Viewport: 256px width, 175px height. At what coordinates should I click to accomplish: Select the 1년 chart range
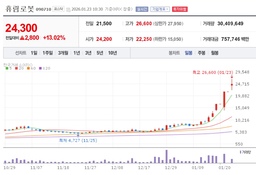pyautogui.click(x=77, y=53)
